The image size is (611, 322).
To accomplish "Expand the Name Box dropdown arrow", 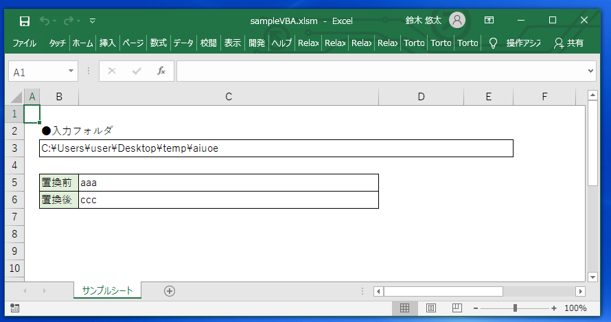I will pyautogui.click(x=71, y=71).
